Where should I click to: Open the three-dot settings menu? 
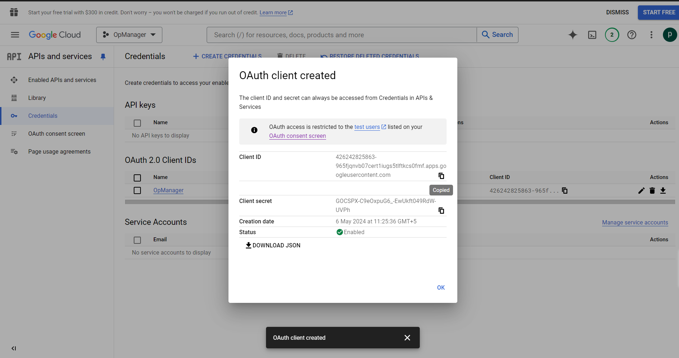coord(651,35)
